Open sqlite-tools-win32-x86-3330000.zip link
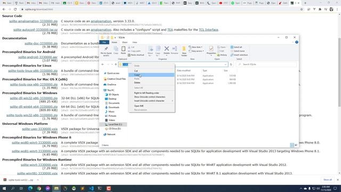 point(32,115)
